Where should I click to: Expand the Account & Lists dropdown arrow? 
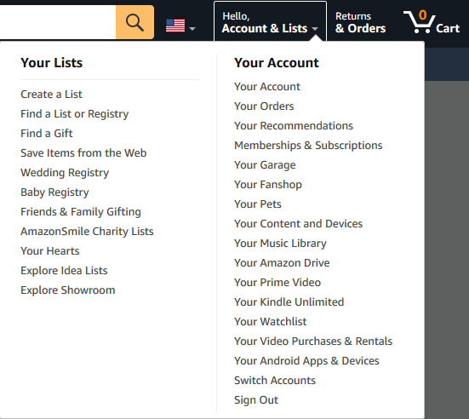[x=315, y=29]
